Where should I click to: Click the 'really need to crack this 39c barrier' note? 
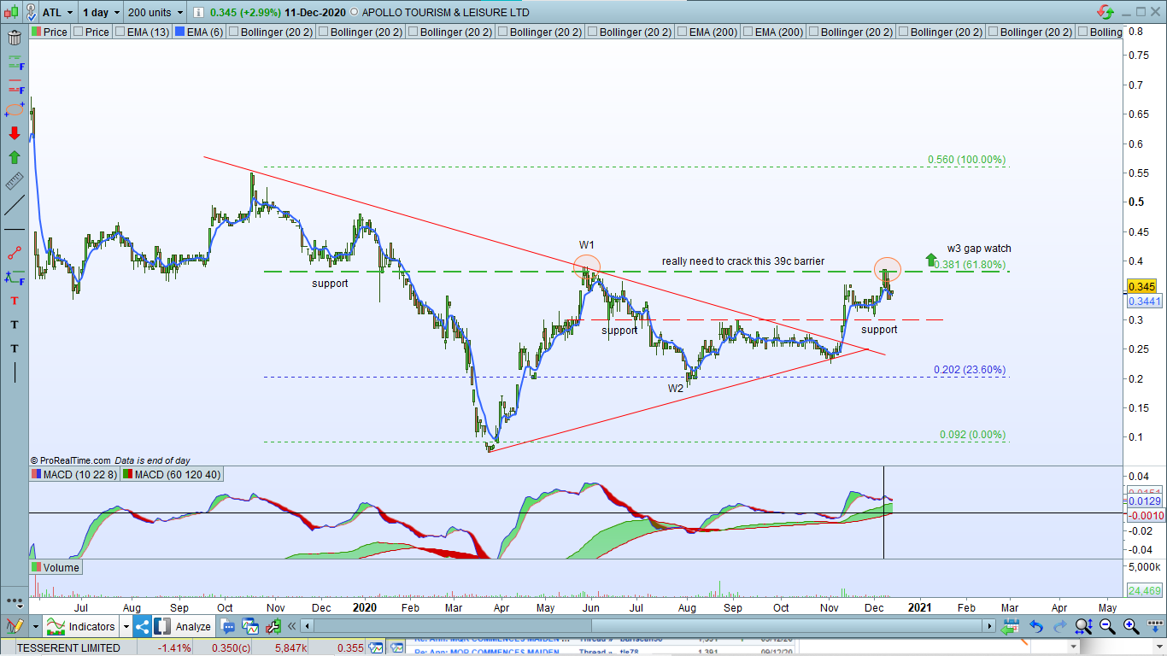pyautogui.click(x=743, y=261)
